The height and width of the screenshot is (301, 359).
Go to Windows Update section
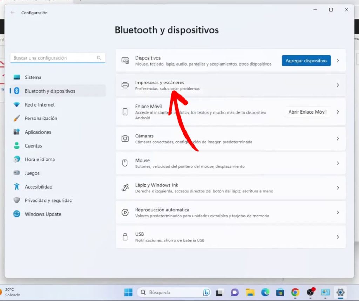click(43, 214)
